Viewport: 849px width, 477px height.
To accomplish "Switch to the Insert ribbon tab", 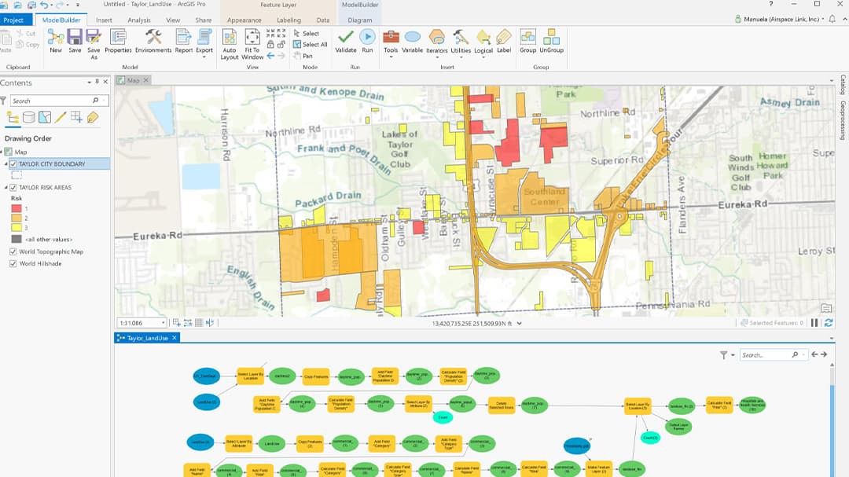I will click(104, 20).
